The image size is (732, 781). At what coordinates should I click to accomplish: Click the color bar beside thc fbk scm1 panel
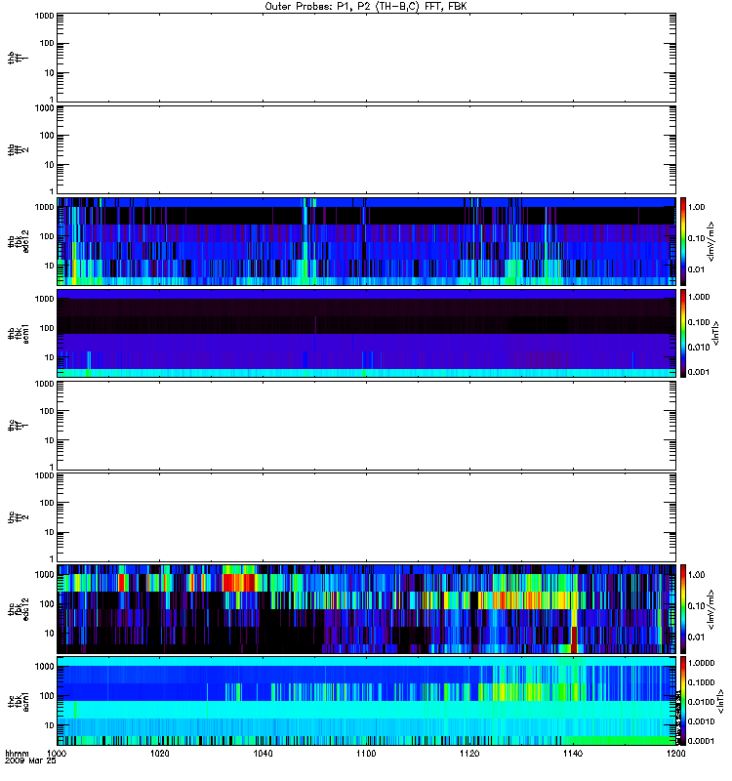pyautogui.click(x=683, y=701)
